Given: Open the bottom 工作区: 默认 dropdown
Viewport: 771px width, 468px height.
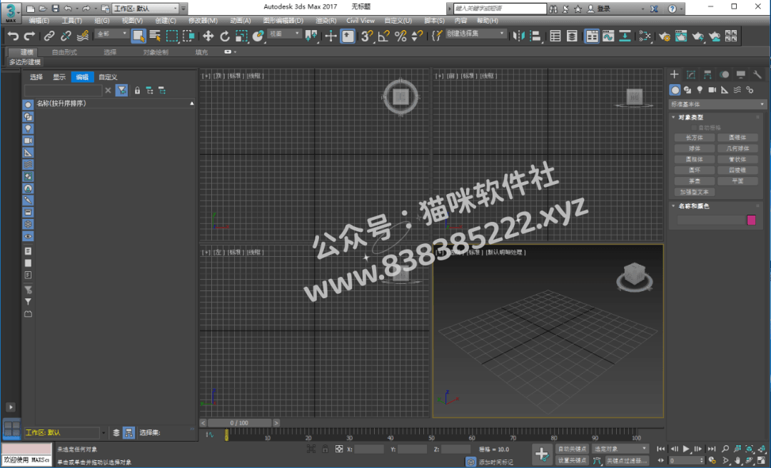Looking at the screenshot, I should coord(66,432).
